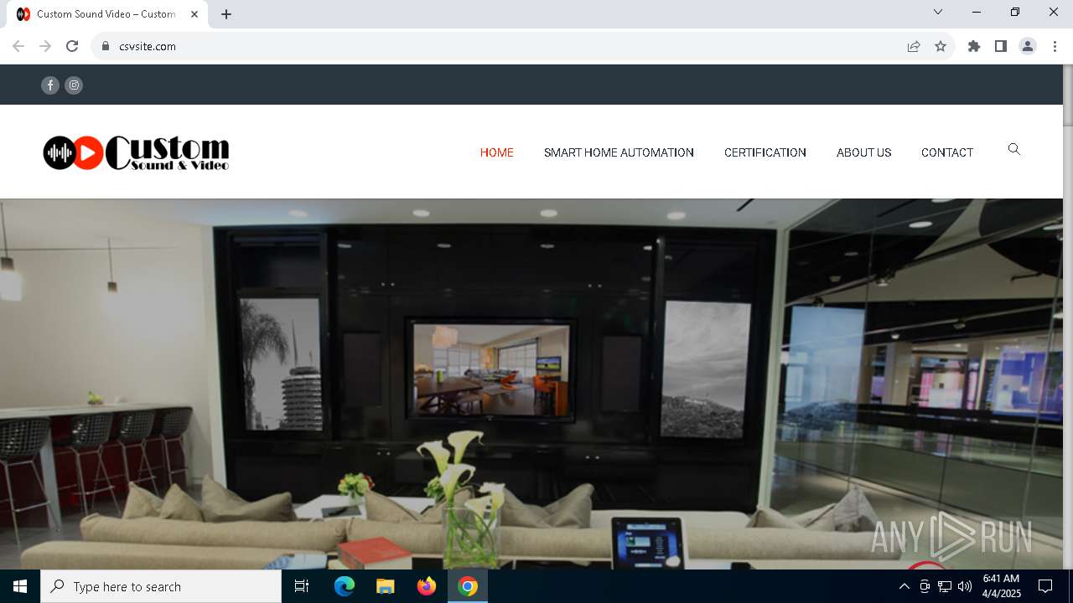Open the website search magnifier
Viewport: 1073px width, 603px height.
click(x=1013, y=149)
